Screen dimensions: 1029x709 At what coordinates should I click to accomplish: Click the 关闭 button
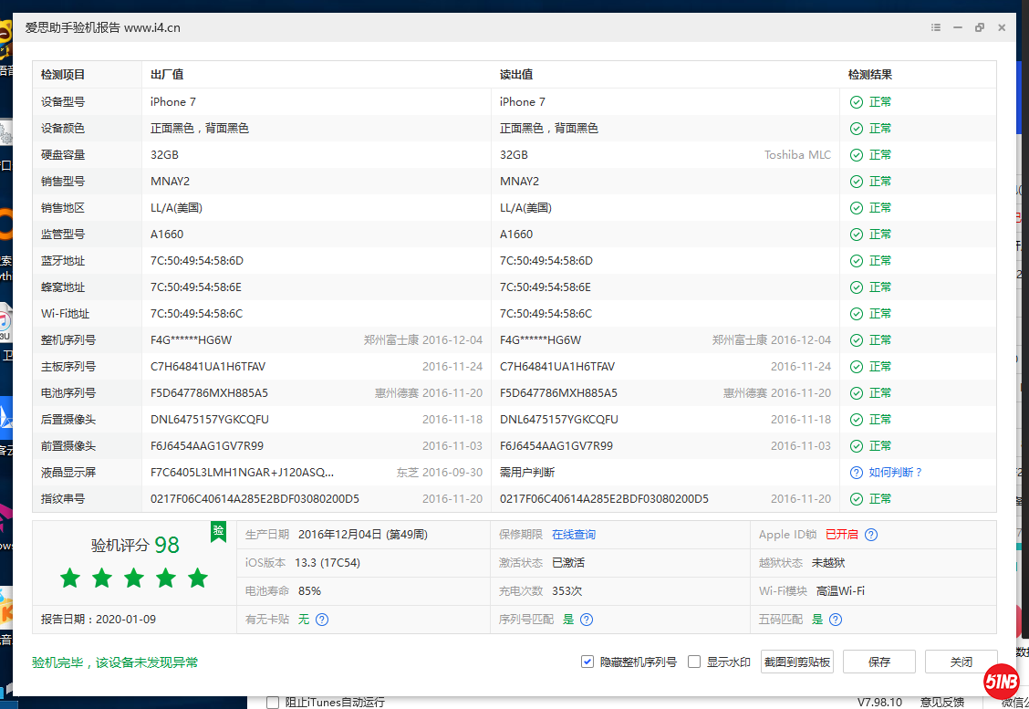pyautogui.click(x=961, y=662)
